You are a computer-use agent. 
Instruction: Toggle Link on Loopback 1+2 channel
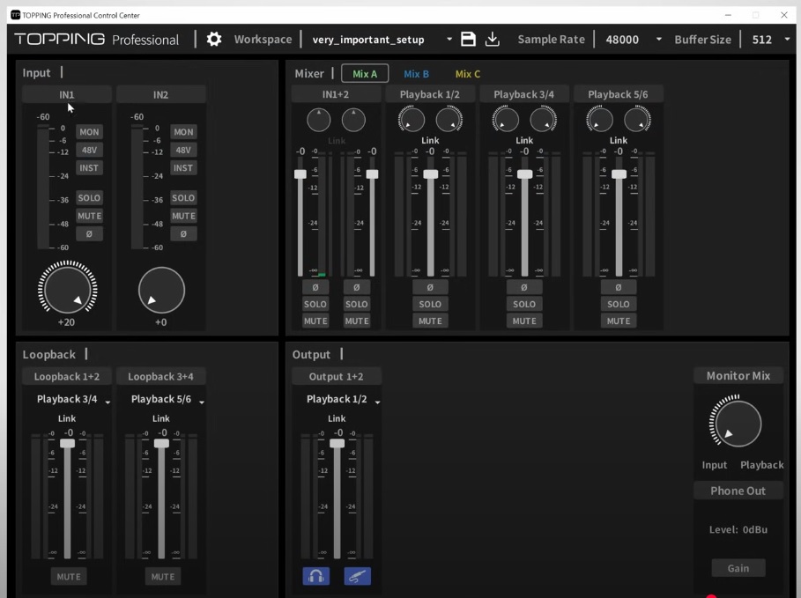67,418
